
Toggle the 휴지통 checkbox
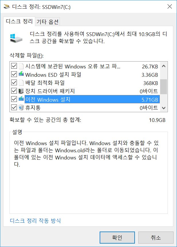tap(14, 107)
